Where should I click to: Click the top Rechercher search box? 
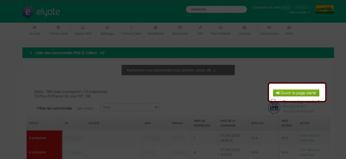[x=216, y=9]
